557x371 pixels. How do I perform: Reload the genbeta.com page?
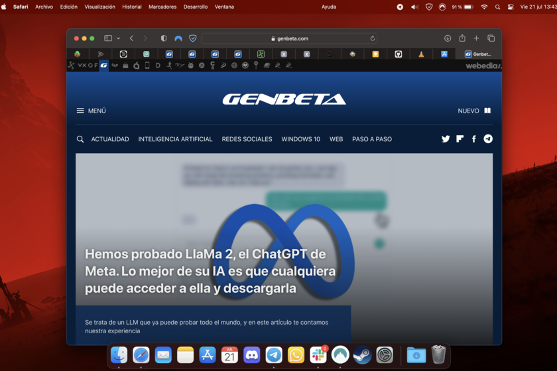point(372,38)
